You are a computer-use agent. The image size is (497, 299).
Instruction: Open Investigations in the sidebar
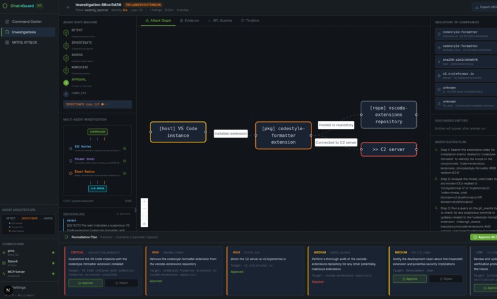coord(28,32)
